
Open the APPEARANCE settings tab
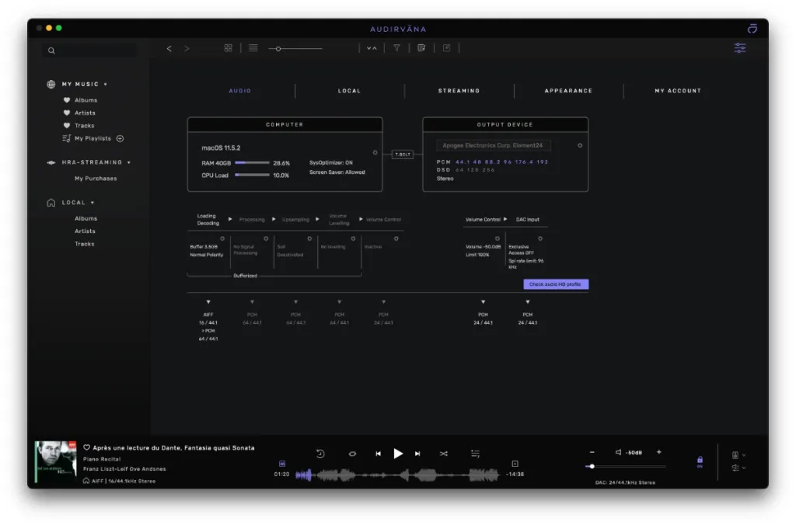(568, 91)
